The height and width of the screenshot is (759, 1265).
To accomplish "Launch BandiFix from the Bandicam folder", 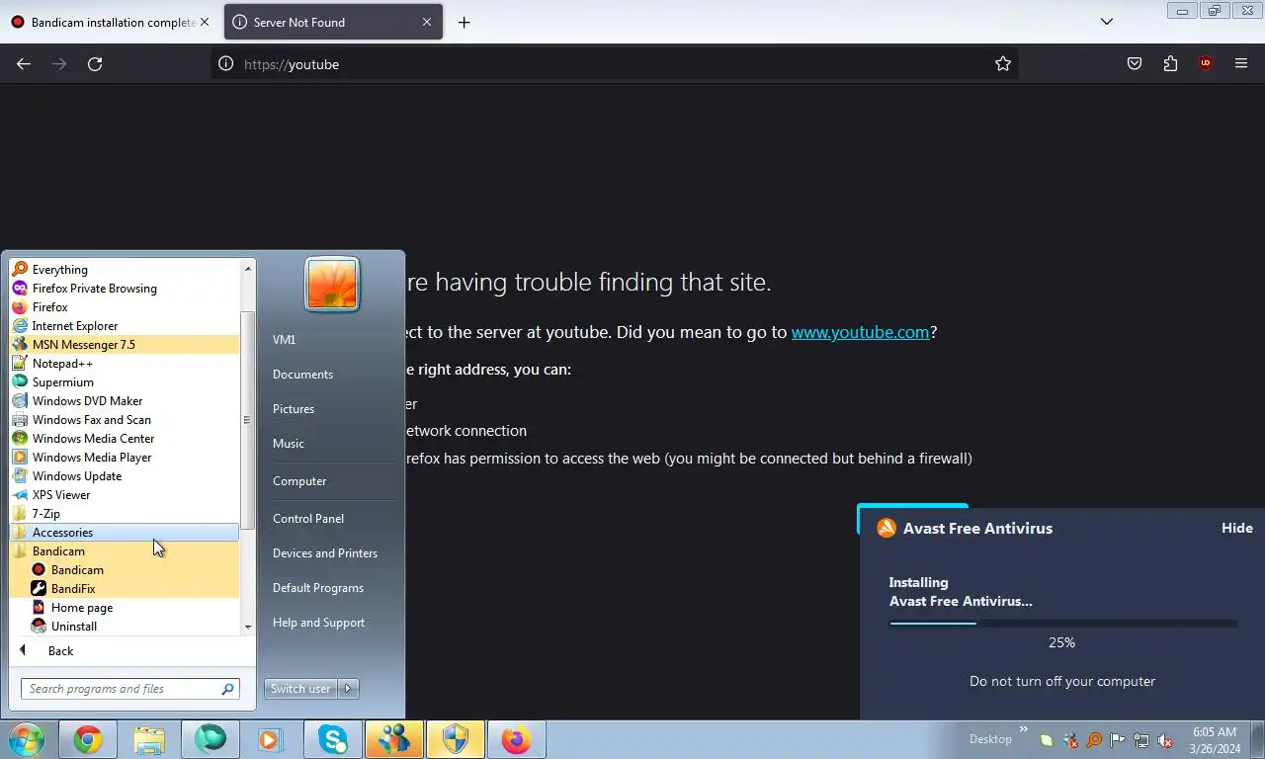I will tap(124, 589).
